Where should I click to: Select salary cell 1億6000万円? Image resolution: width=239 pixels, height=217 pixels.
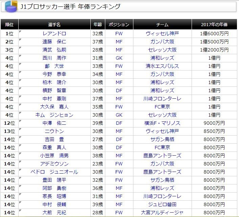[214, 34]
